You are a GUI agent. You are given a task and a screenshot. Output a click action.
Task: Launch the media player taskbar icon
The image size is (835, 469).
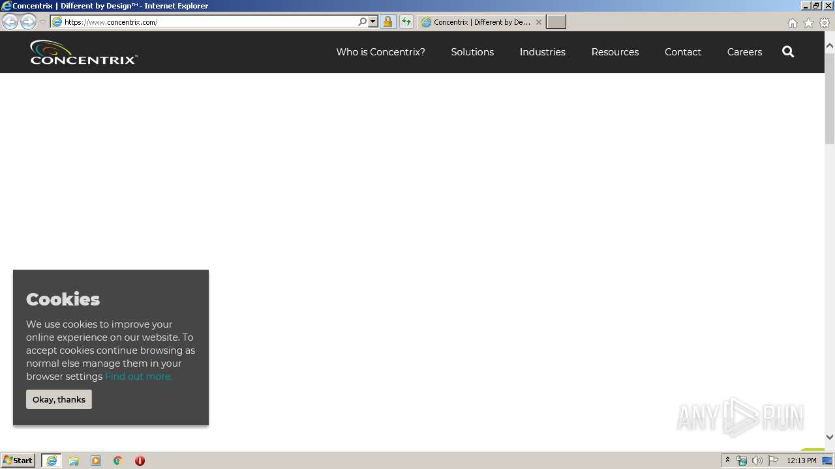pos(96,461)
